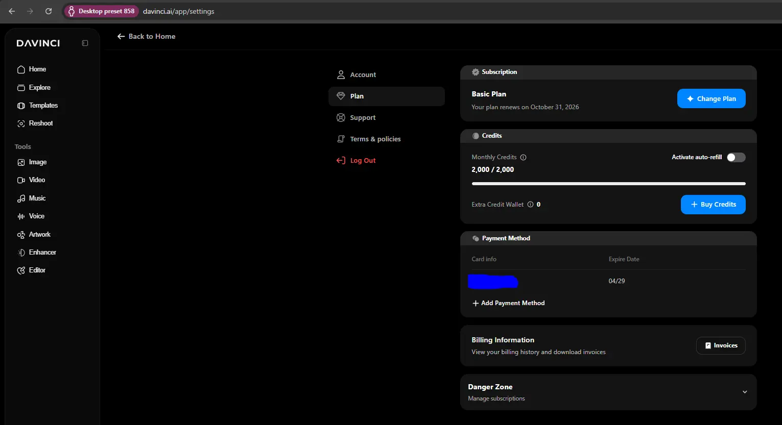
Task: Click the Billing Information heading
Action: pos(503,340)
